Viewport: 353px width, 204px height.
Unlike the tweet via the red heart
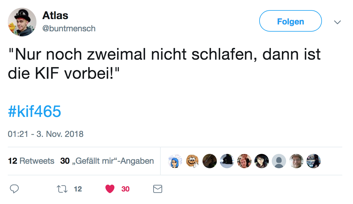[110, 189]
